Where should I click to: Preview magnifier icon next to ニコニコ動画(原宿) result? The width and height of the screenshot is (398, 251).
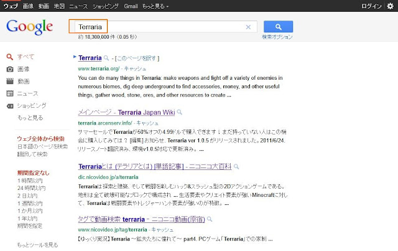pos(210,219)
